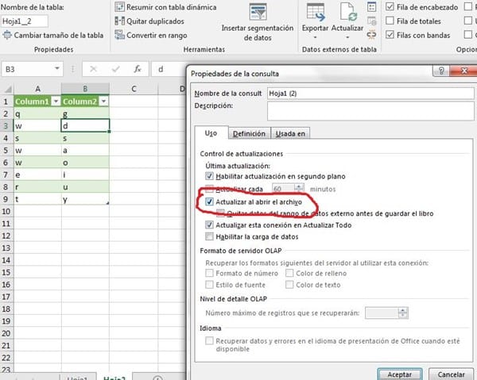Select cell B9 containing y

pos(86,199)
